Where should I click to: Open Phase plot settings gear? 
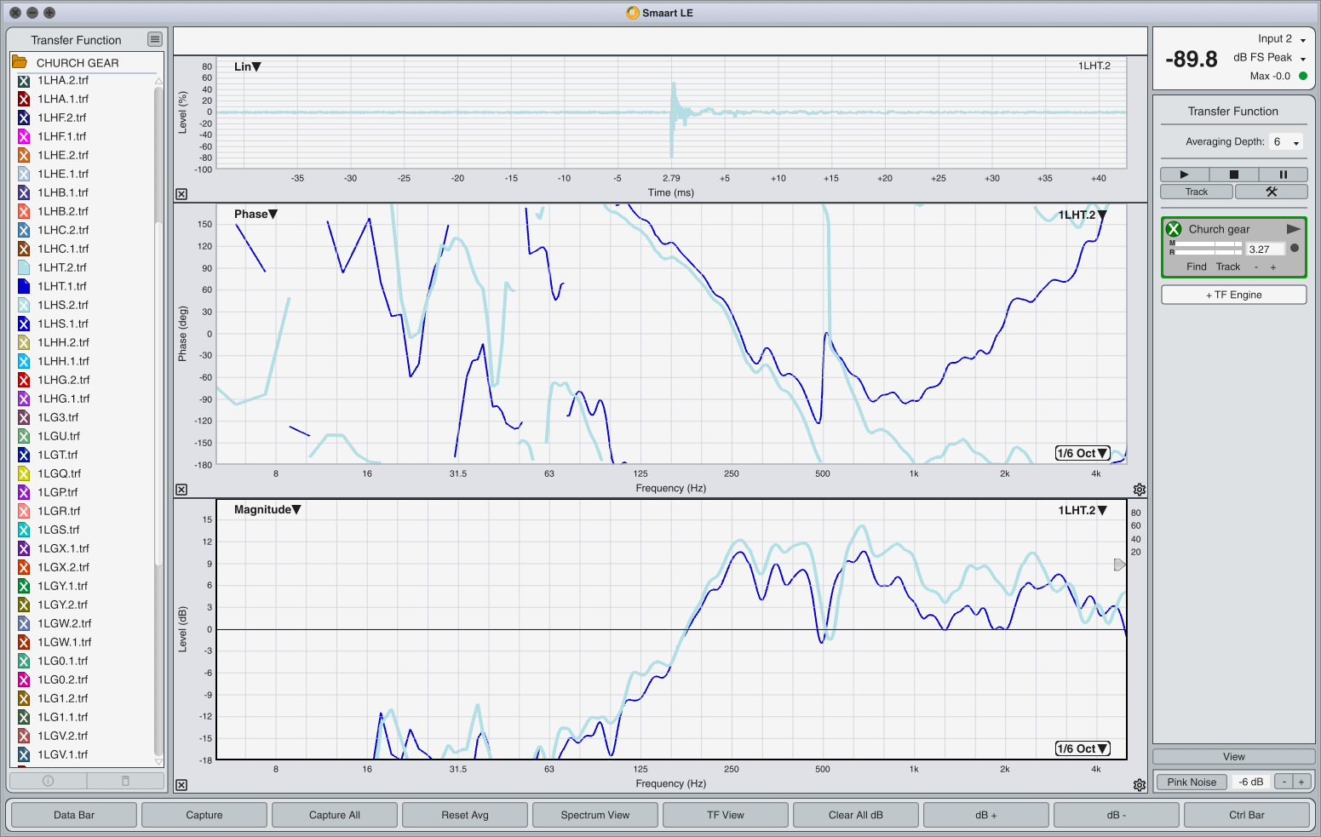[1140, 490]
